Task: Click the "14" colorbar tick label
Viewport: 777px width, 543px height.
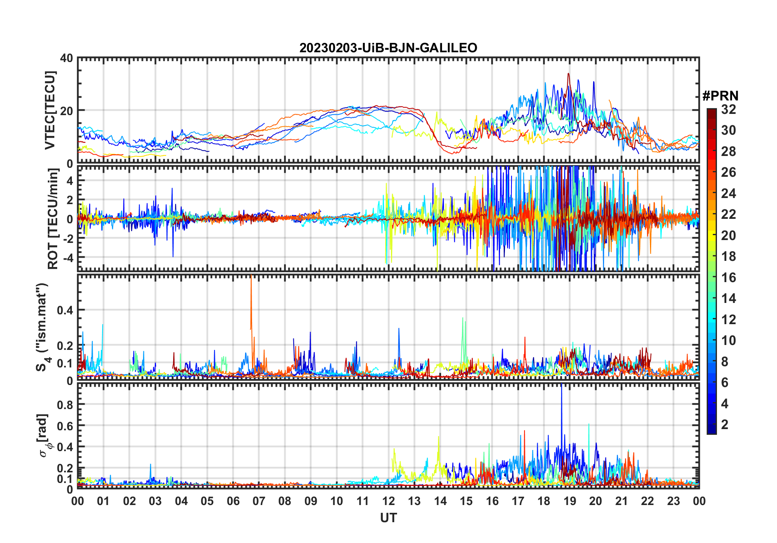Action: click(x=728, y=298)
